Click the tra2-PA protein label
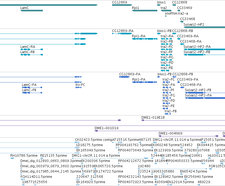 click(x=169, y=85)
